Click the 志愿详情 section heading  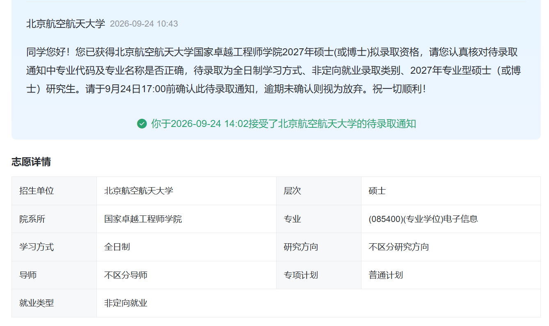31,162
